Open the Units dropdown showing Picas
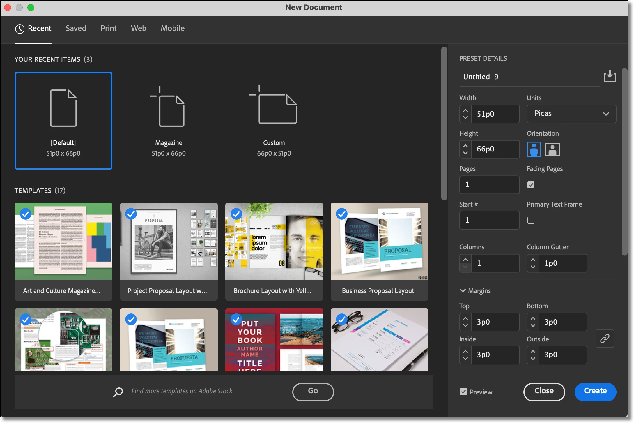The height and width of the screenshot is (423, 634). pos(571,114)
